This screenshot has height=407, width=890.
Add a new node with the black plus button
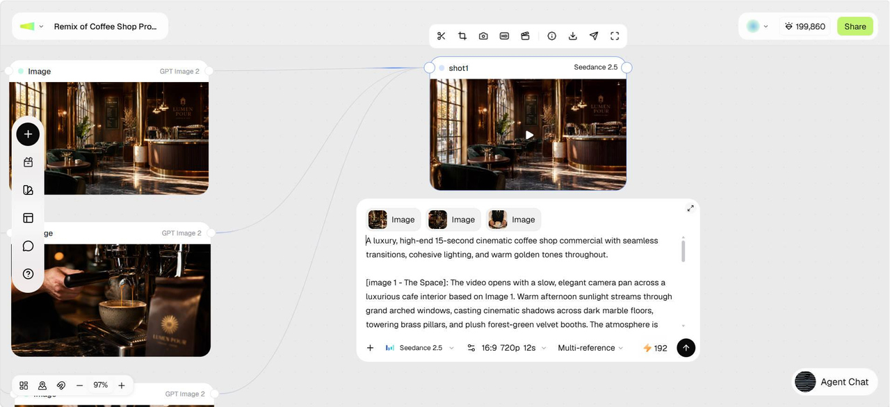tap(28, 134)
